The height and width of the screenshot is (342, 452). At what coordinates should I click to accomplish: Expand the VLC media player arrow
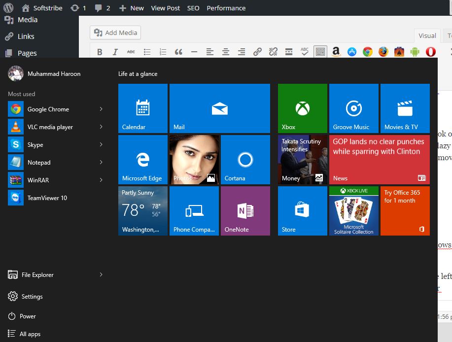point(101,127)
